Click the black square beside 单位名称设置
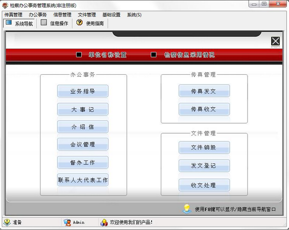289x230 pixels. (x=79, y=55)
